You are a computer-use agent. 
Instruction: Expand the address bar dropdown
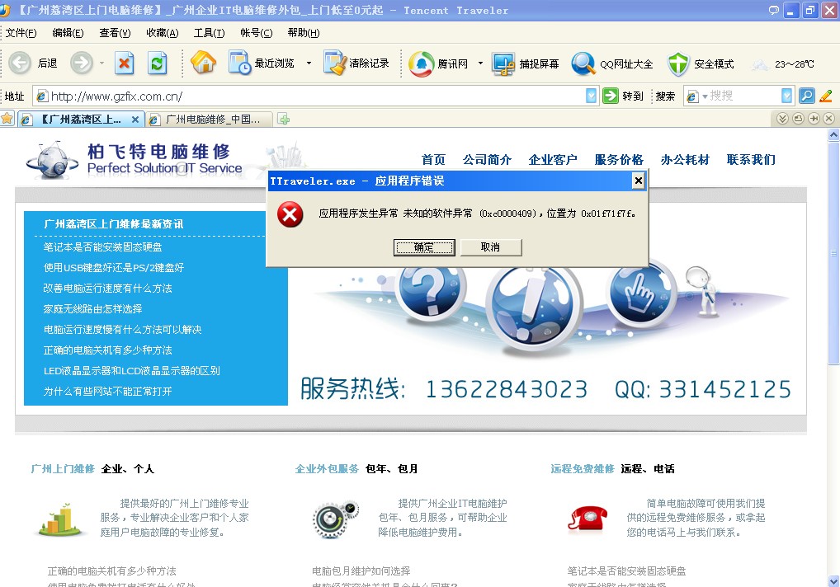pos(591,96)
